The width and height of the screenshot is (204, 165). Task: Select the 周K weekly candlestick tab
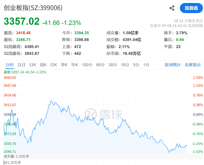coord(43,65)
